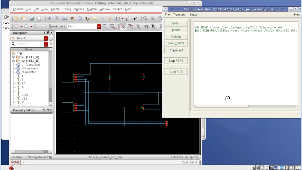Image resolution: width=302 pixels, height=170 pixels.
Task: Click the Open folder toolbar icon
Action: pos(24,19)
